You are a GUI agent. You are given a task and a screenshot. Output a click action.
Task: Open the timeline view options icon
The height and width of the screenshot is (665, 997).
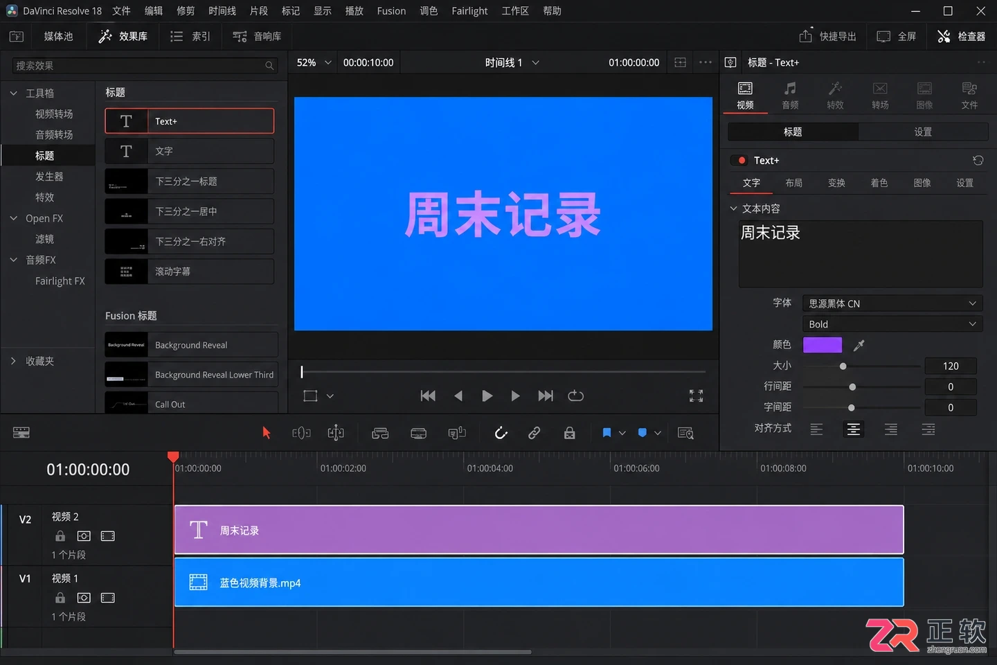click(21, 433)
